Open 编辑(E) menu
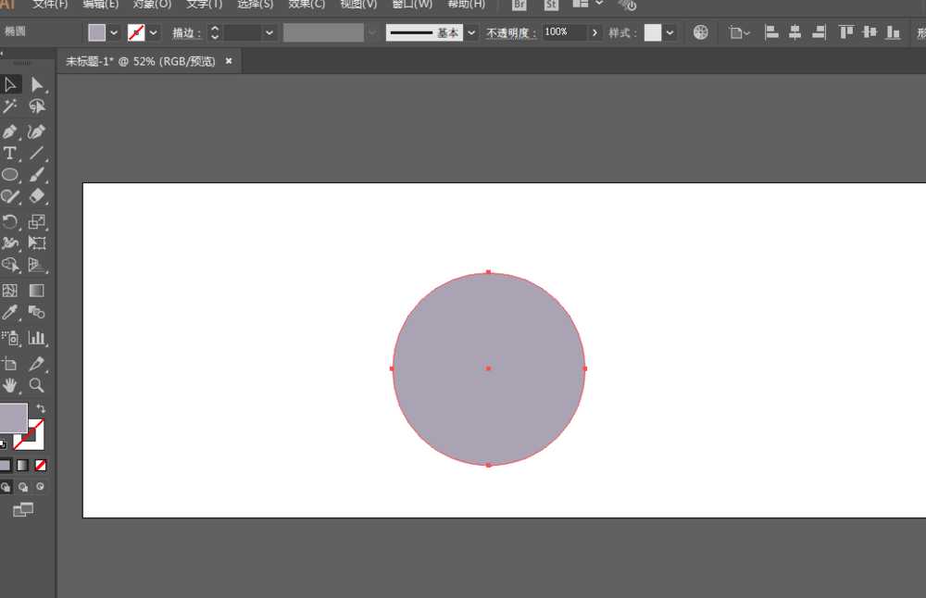This screenshot has height=598, width=926. (101, 4)
